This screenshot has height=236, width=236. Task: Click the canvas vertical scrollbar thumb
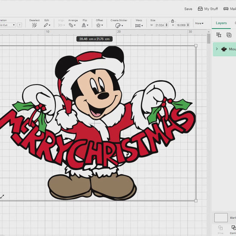pyautogui.click(x=209, y=39)
